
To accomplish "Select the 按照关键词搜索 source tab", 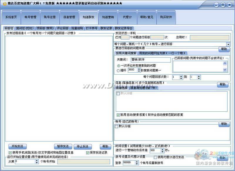I will coord(126,53).
